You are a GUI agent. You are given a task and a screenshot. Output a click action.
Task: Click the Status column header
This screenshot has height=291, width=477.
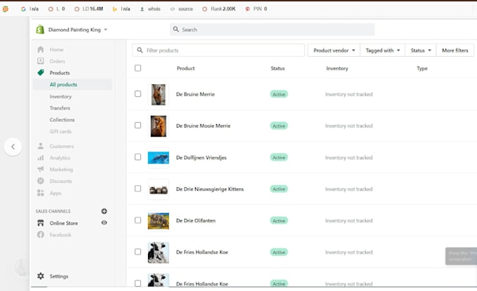tap(278, 69)
